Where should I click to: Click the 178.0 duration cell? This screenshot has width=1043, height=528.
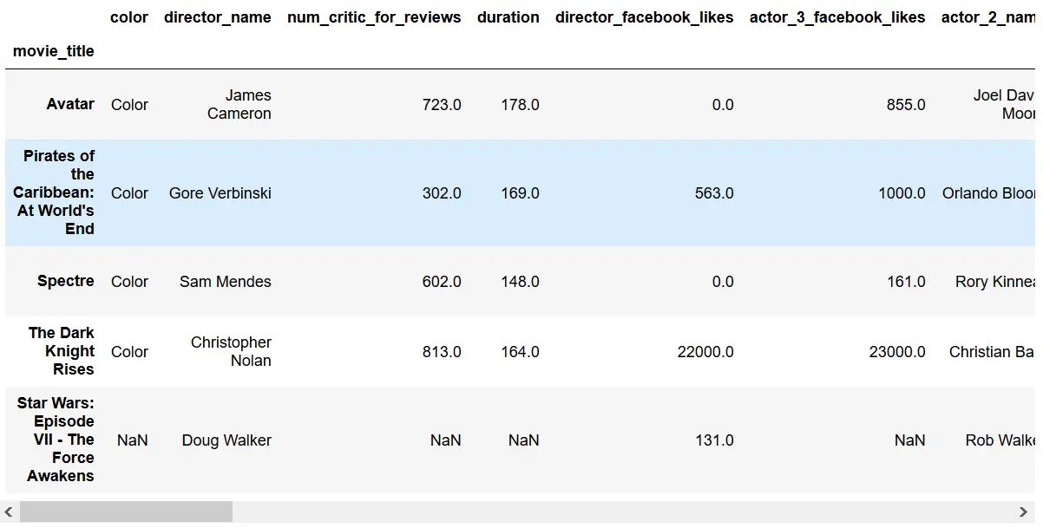point(520,105)
